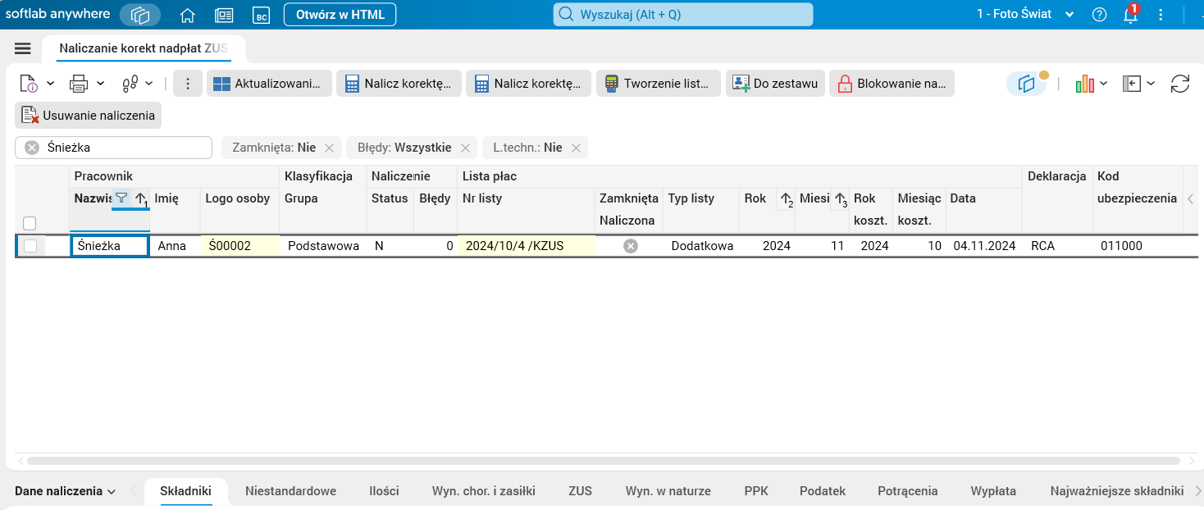The image size is (1204, 510).
Task: Open the Wyn. w naturze tab
Action: (x=668, y=491)
